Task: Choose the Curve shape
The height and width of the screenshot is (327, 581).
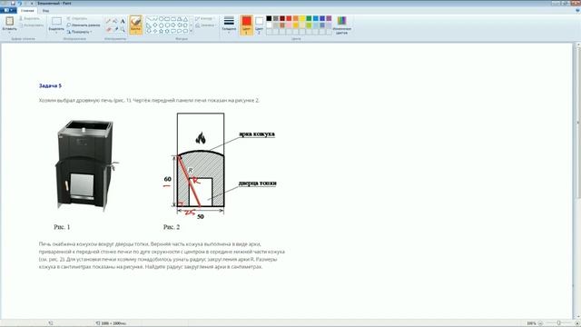Action: pos(155,19)
